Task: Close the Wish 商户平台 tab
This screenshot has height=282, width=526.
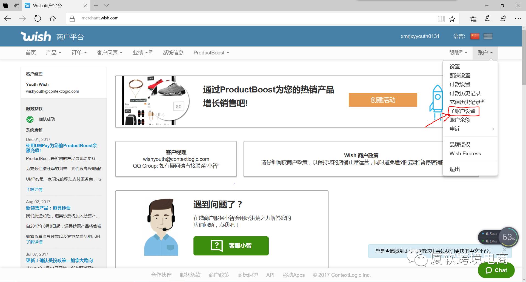Action: 85,5
